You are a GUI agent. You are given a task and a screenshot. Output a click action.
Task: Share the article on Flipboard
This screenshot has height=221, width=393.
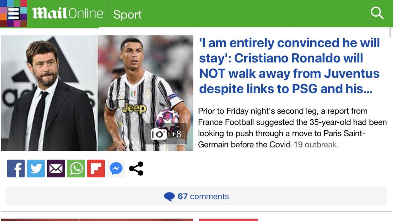click(95, 168)
